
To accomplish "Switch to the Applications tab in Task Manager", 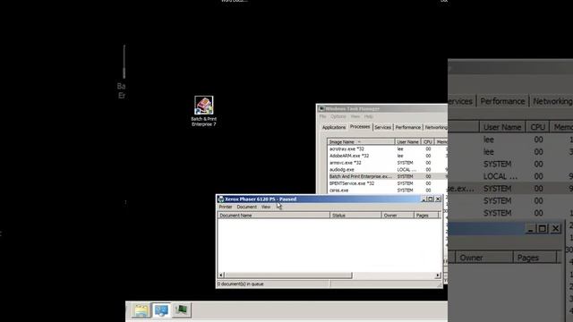I will (334, 127).
